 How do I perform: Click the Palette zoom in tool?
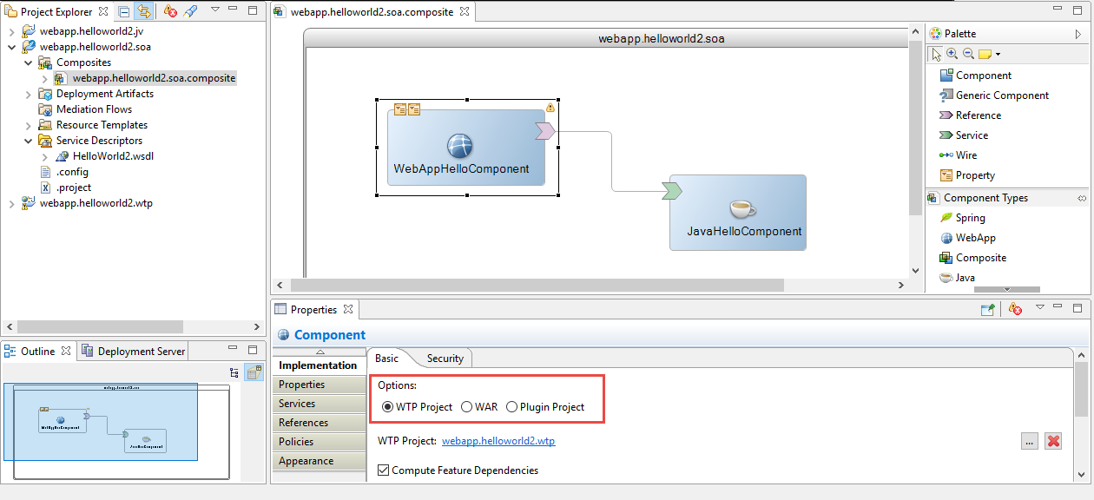pyautogui.click(x=952, y=54)
